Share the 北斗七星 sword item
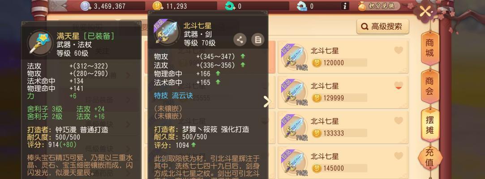Image resolution: width=485 pixels, height=179 pixels. [x=240, y=39]
